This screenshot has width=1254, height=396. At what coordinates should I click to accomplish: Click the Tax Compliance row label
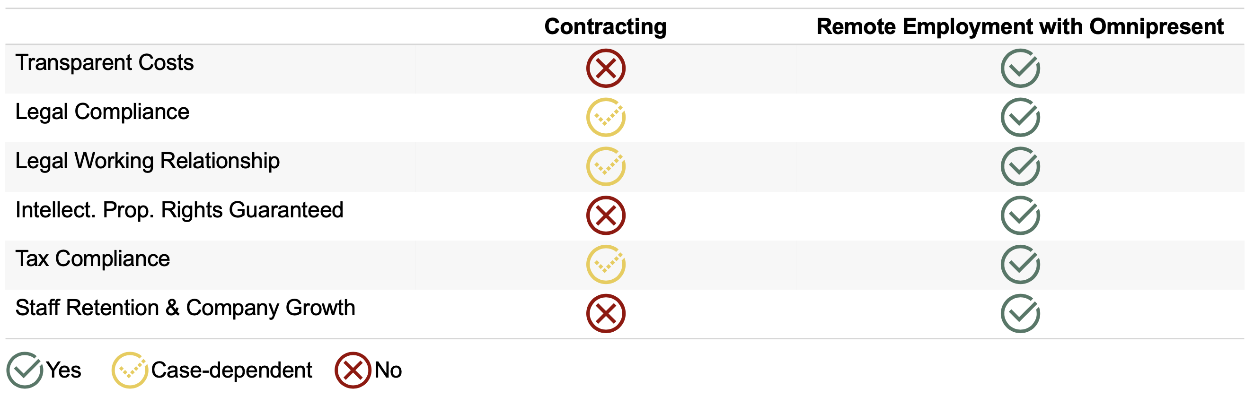pyautogui.click(x=92, y=258)
